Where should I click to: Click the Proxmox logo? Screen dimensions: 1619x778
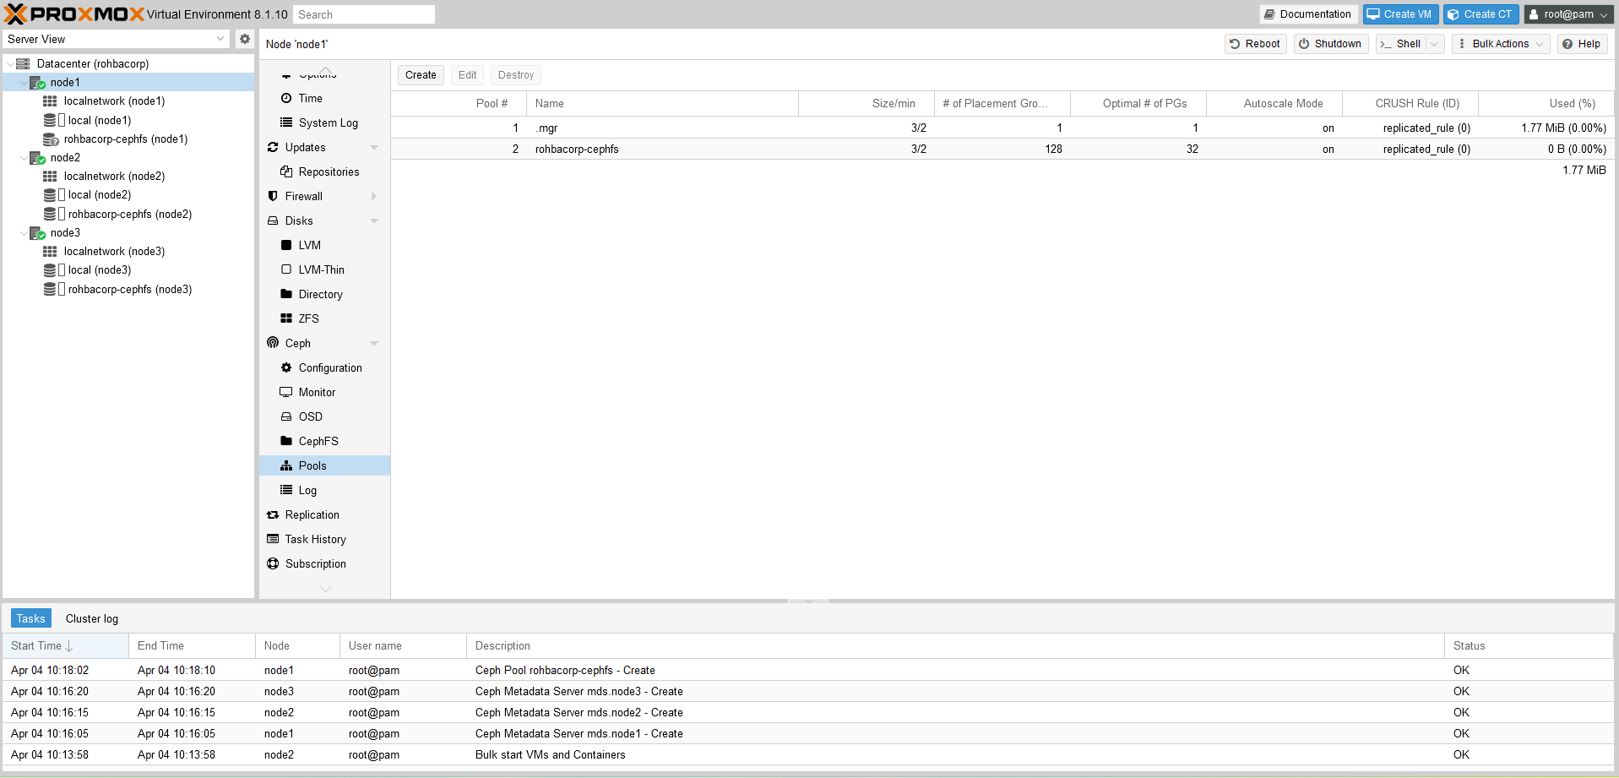(74, 14)
